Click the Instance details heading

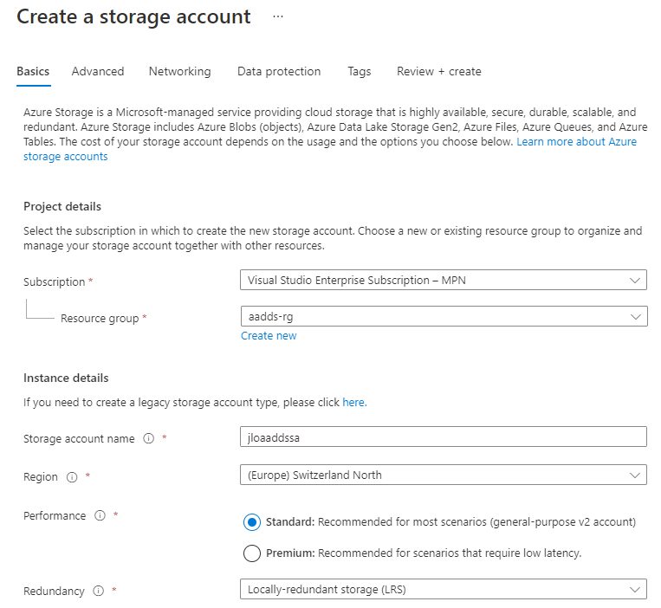pos(66,378)
